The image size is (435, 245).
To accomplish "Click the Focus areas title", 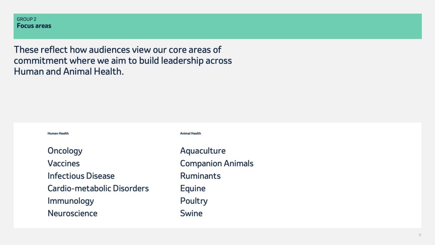I will (34, 26).
